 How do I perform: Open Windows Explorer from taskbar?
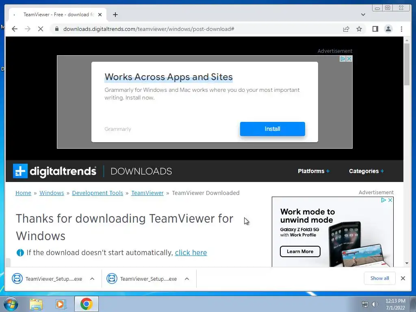click(x=36, y=304)
